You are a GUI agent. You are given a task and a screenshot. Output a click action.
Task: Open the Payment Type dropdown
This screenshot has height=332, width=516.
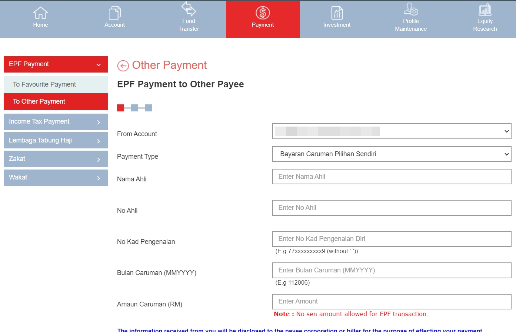point(392,154)
